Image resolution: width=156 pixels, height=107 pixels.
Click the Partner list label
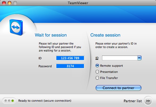coord(133,101)
